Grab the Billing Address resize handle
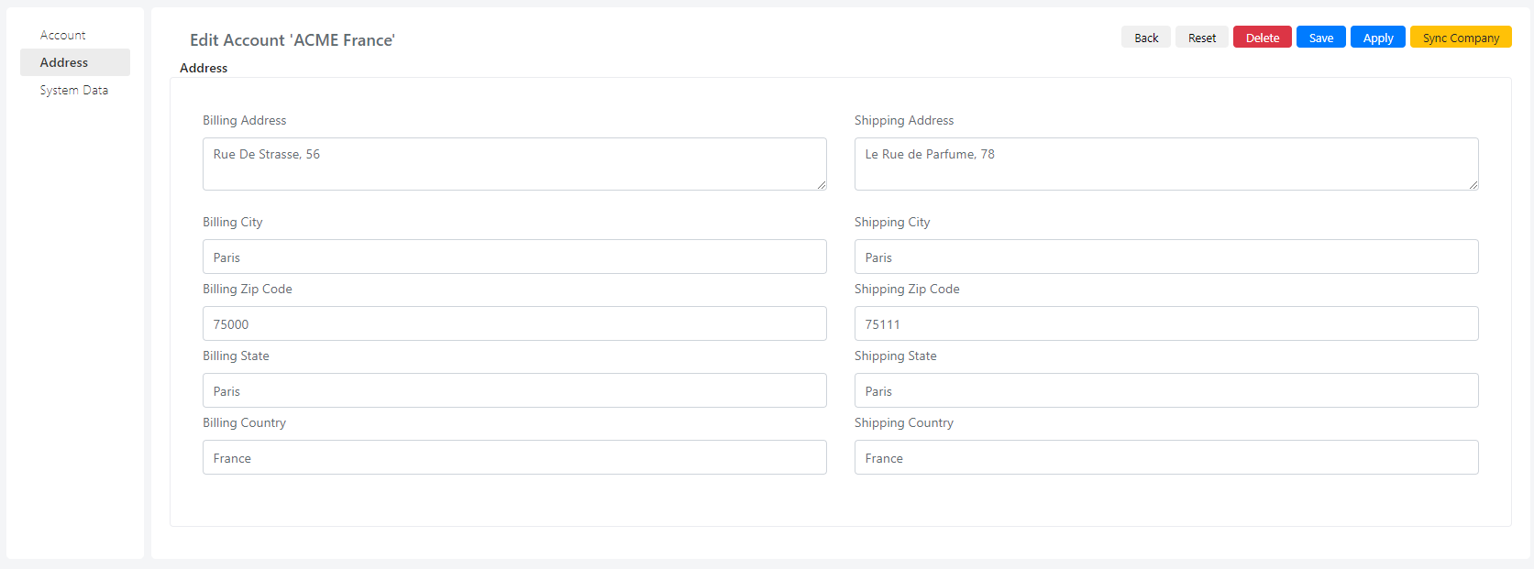 coord(822,185)
